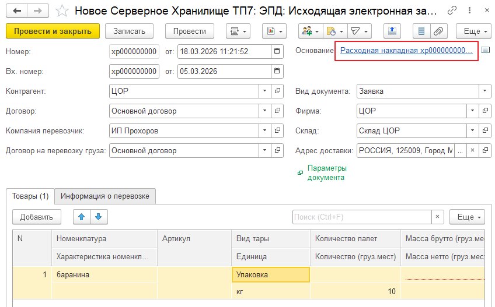Screen dimensions: 495x307
Task: Click the document structure list icon
Action: (421, 31)
